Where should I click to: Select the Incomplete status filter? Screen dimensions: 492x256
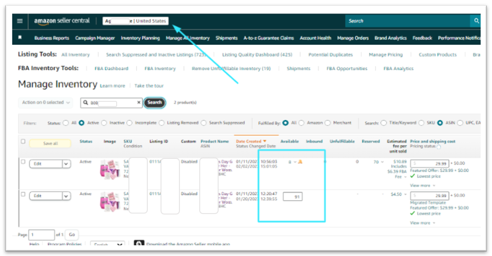[x=129, y=123]
